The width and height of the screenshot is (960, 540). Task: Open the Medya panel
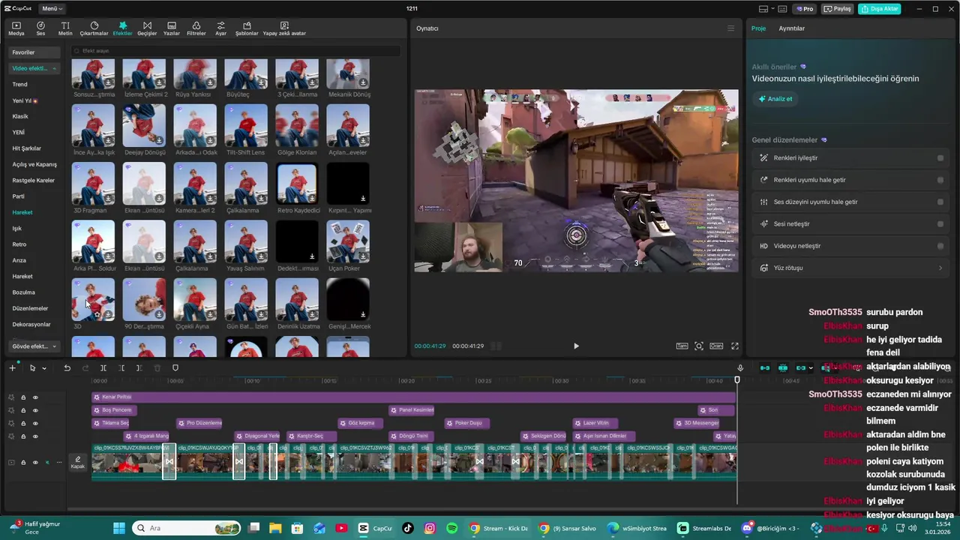click(16, 28)
